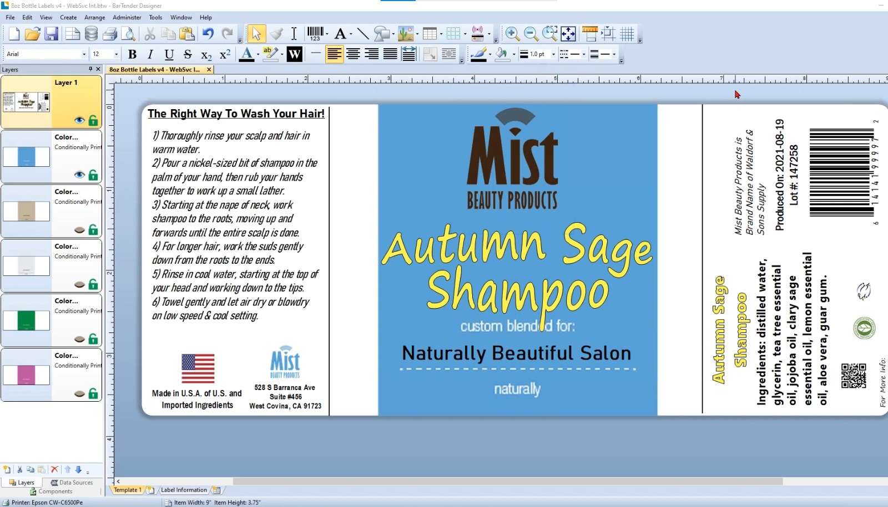Redo the last undone action
This screenshot has width=888, height=507.
click(227, 34)
